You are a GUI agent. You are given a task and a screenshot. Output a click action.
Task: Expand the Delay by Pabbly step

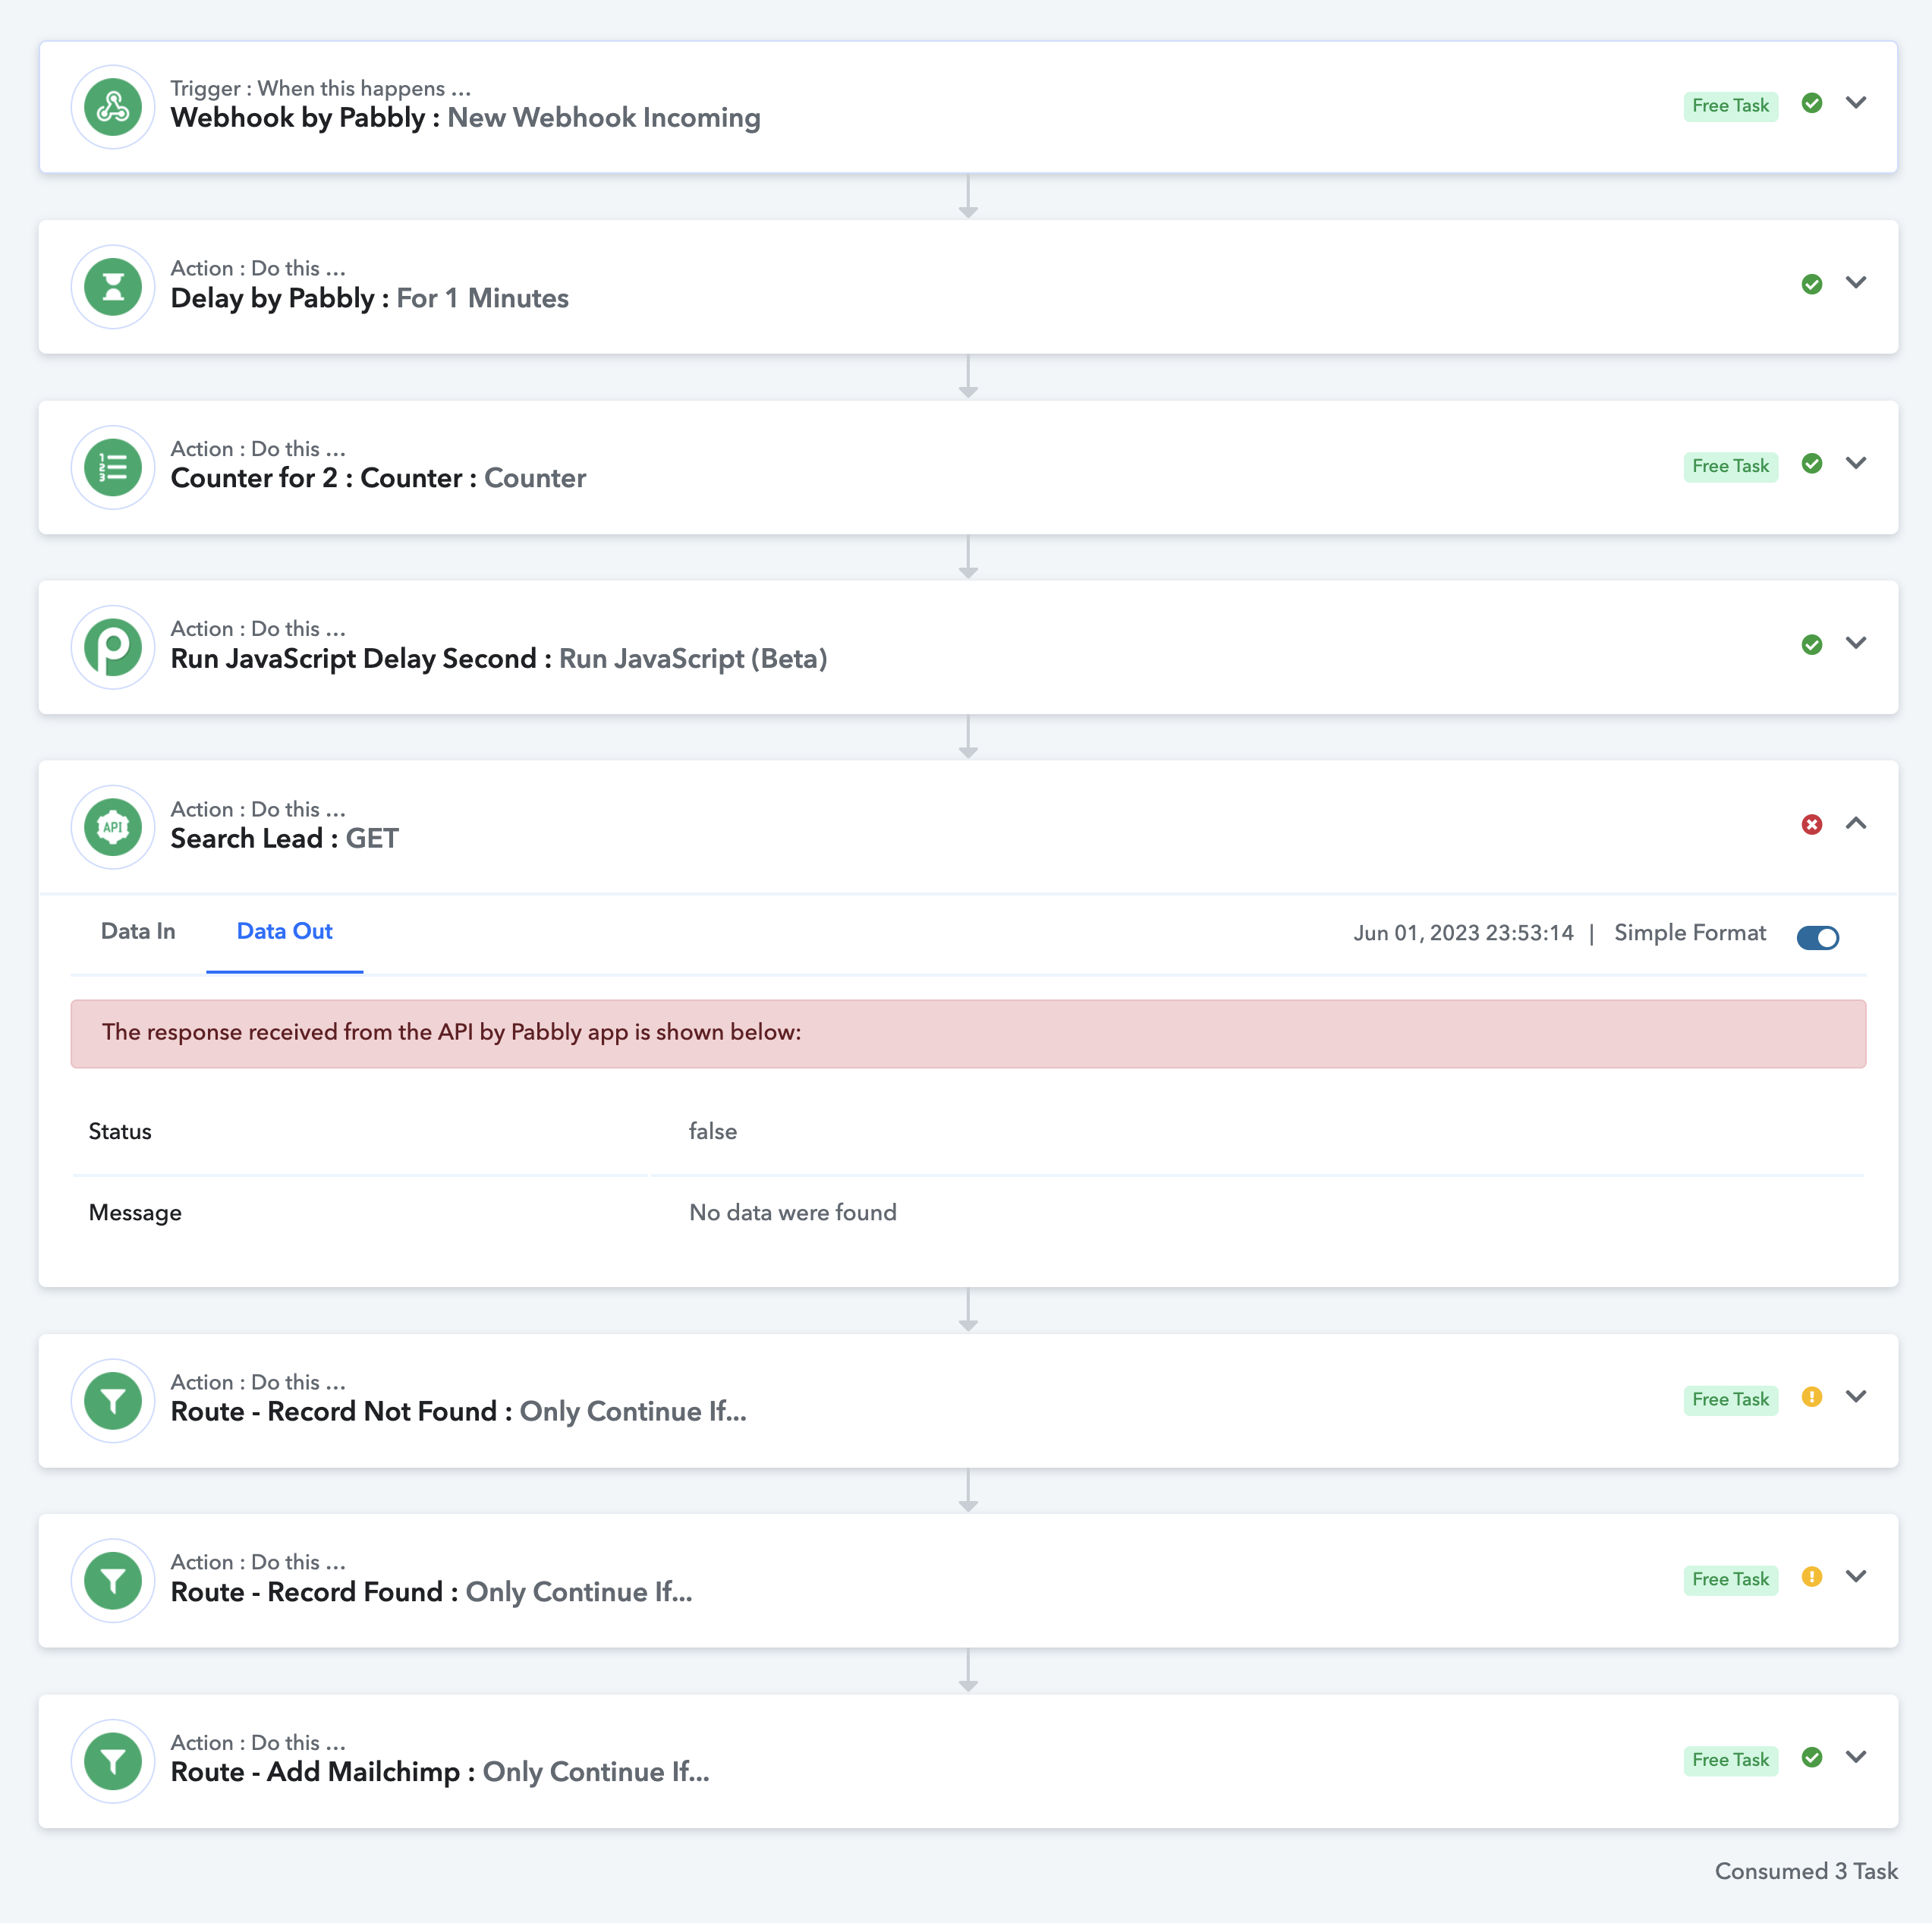(1856, 283)
